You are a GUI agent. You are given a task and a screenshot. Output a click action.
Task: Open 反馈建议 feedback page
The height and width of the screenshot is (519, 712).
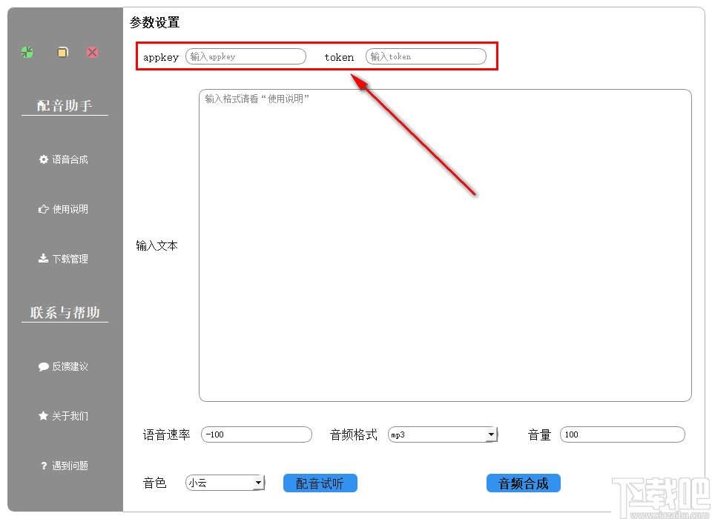[x=70, y=366]
